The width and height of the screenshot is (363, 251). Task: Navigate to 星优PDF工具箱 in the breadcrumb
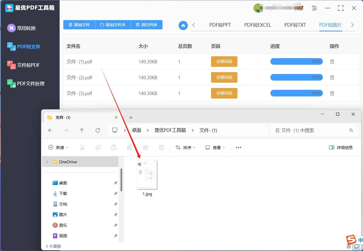170,130
